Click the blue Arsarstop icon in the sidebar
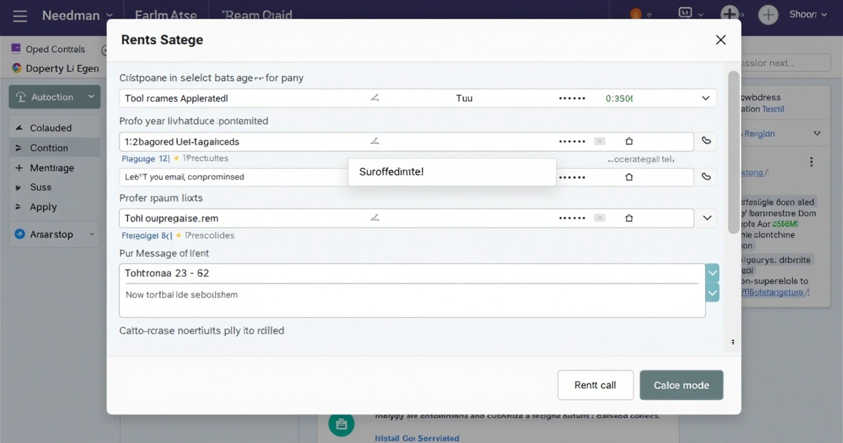 tap(19, 234)
